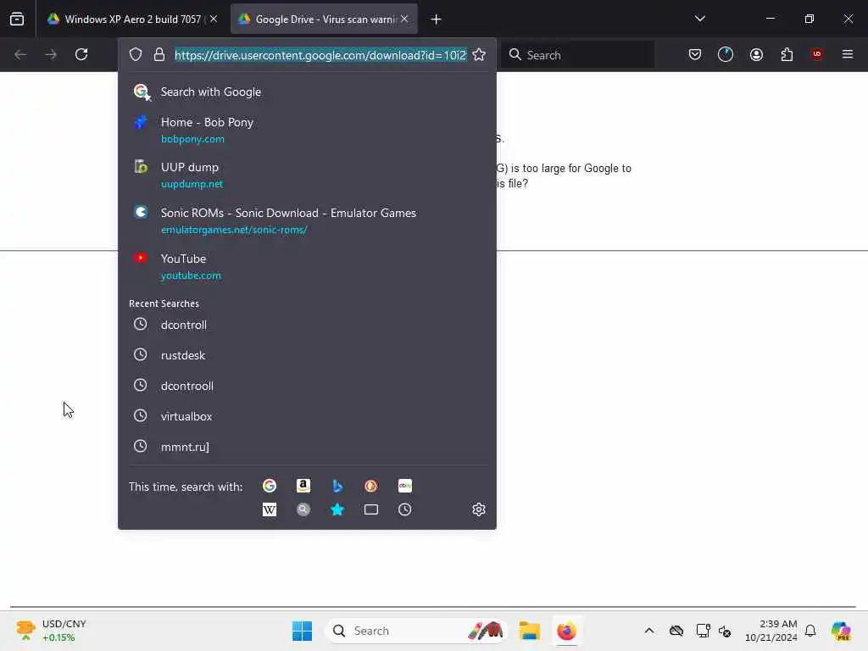Screen dimensions: 868x651
Task: Open the Extensions puzzle icon
Action: [x=787, y=54]
